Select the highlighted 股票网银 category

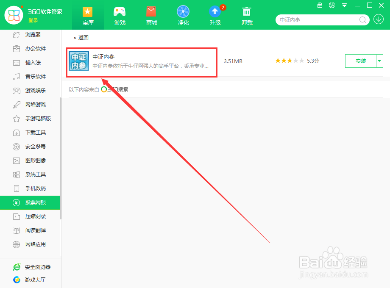[x=30, y=202]
